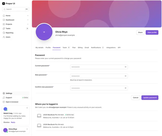Switch to the Billing tab
Viewport: 162px width, 136px height.
point(80,47)
